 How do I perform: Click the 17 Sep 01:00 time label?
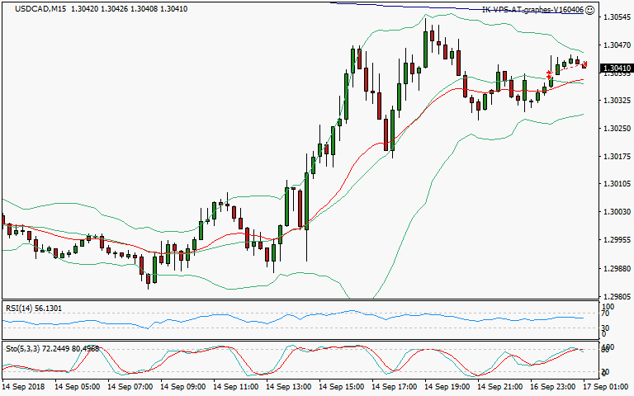(607, 385)
